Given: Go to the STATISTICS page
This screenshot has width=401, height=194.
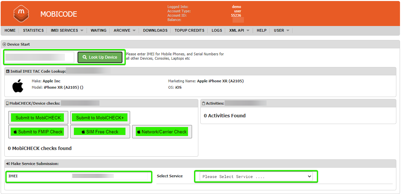Looking at the screenshot, I should tap(33, 30).
